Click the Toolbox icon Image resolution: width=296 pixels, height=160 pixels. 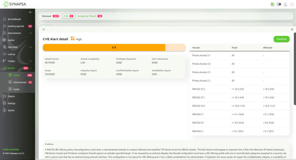tap(4, 61)
